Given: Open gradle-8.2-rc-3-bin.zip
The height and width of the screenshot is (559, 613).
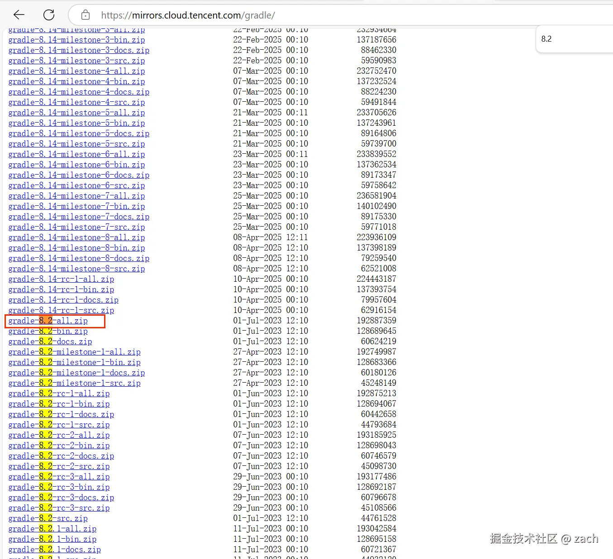Looking at the screenshot, I should coord(59,487).
